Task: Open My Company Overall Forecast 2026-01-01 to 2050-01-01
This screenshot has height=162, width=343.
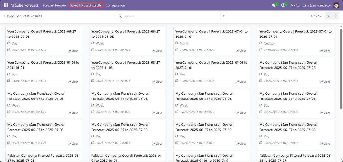Action: 212,157
